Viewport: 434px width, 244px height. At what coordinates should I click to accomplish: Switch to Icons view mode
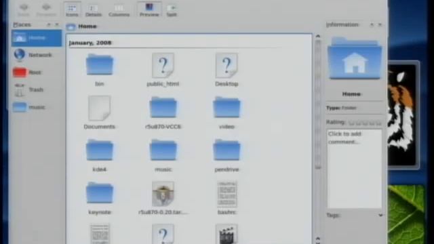[x=72, y=10]
